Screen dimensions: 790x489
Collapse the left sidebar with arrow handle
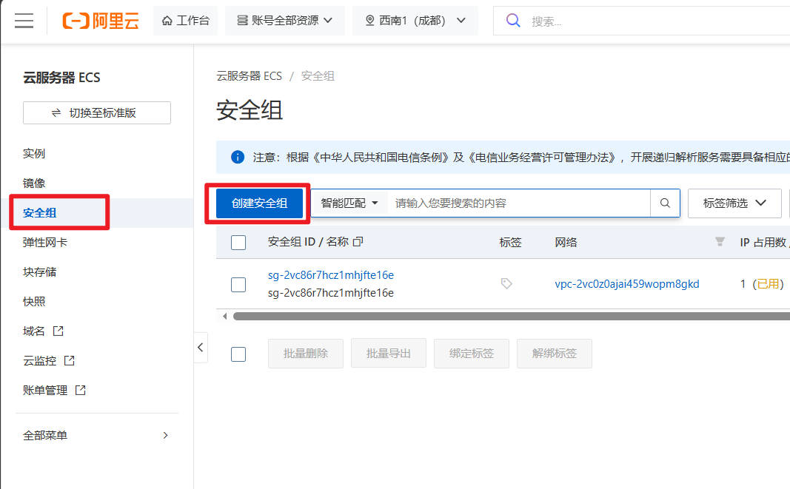coord(201,348)
